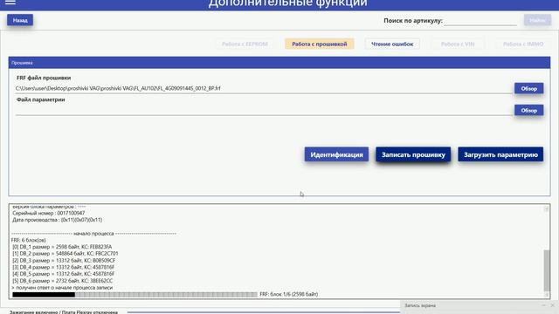Image resolution: width=559 pixels, height=314 pixels.
Task: Click the firmware write progress bar
Action: pos(135,295)
